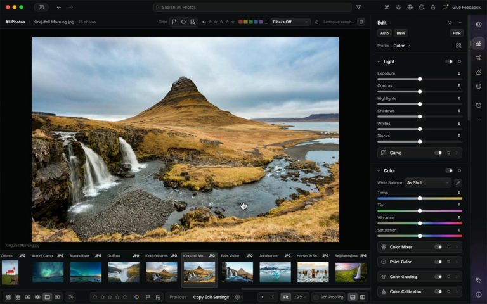Open the Profile Color dropdown
Image resolution: width=487 pixels, height=304 pixels.
[401, 46]
